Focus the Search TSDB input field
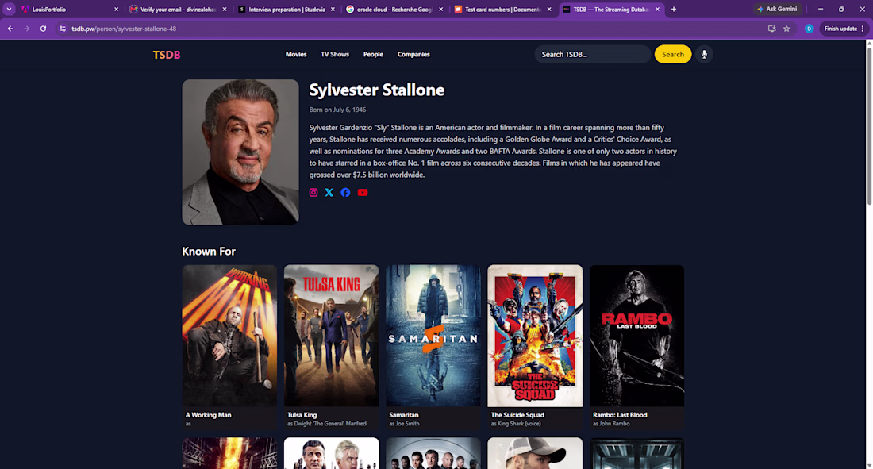 (593, 54)
